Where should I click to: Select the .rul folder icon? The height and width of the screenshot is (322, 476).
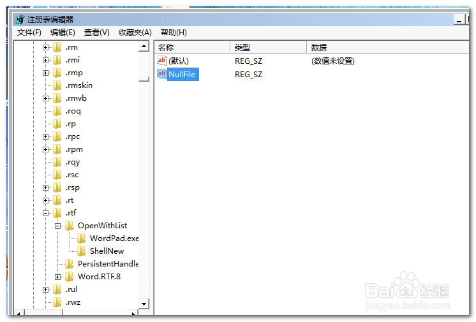57,289
